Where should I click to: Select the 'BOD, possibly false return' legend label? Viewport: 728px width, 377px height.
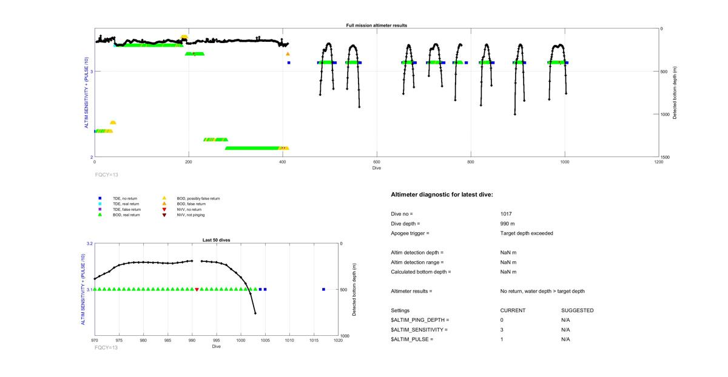[198, 198]
